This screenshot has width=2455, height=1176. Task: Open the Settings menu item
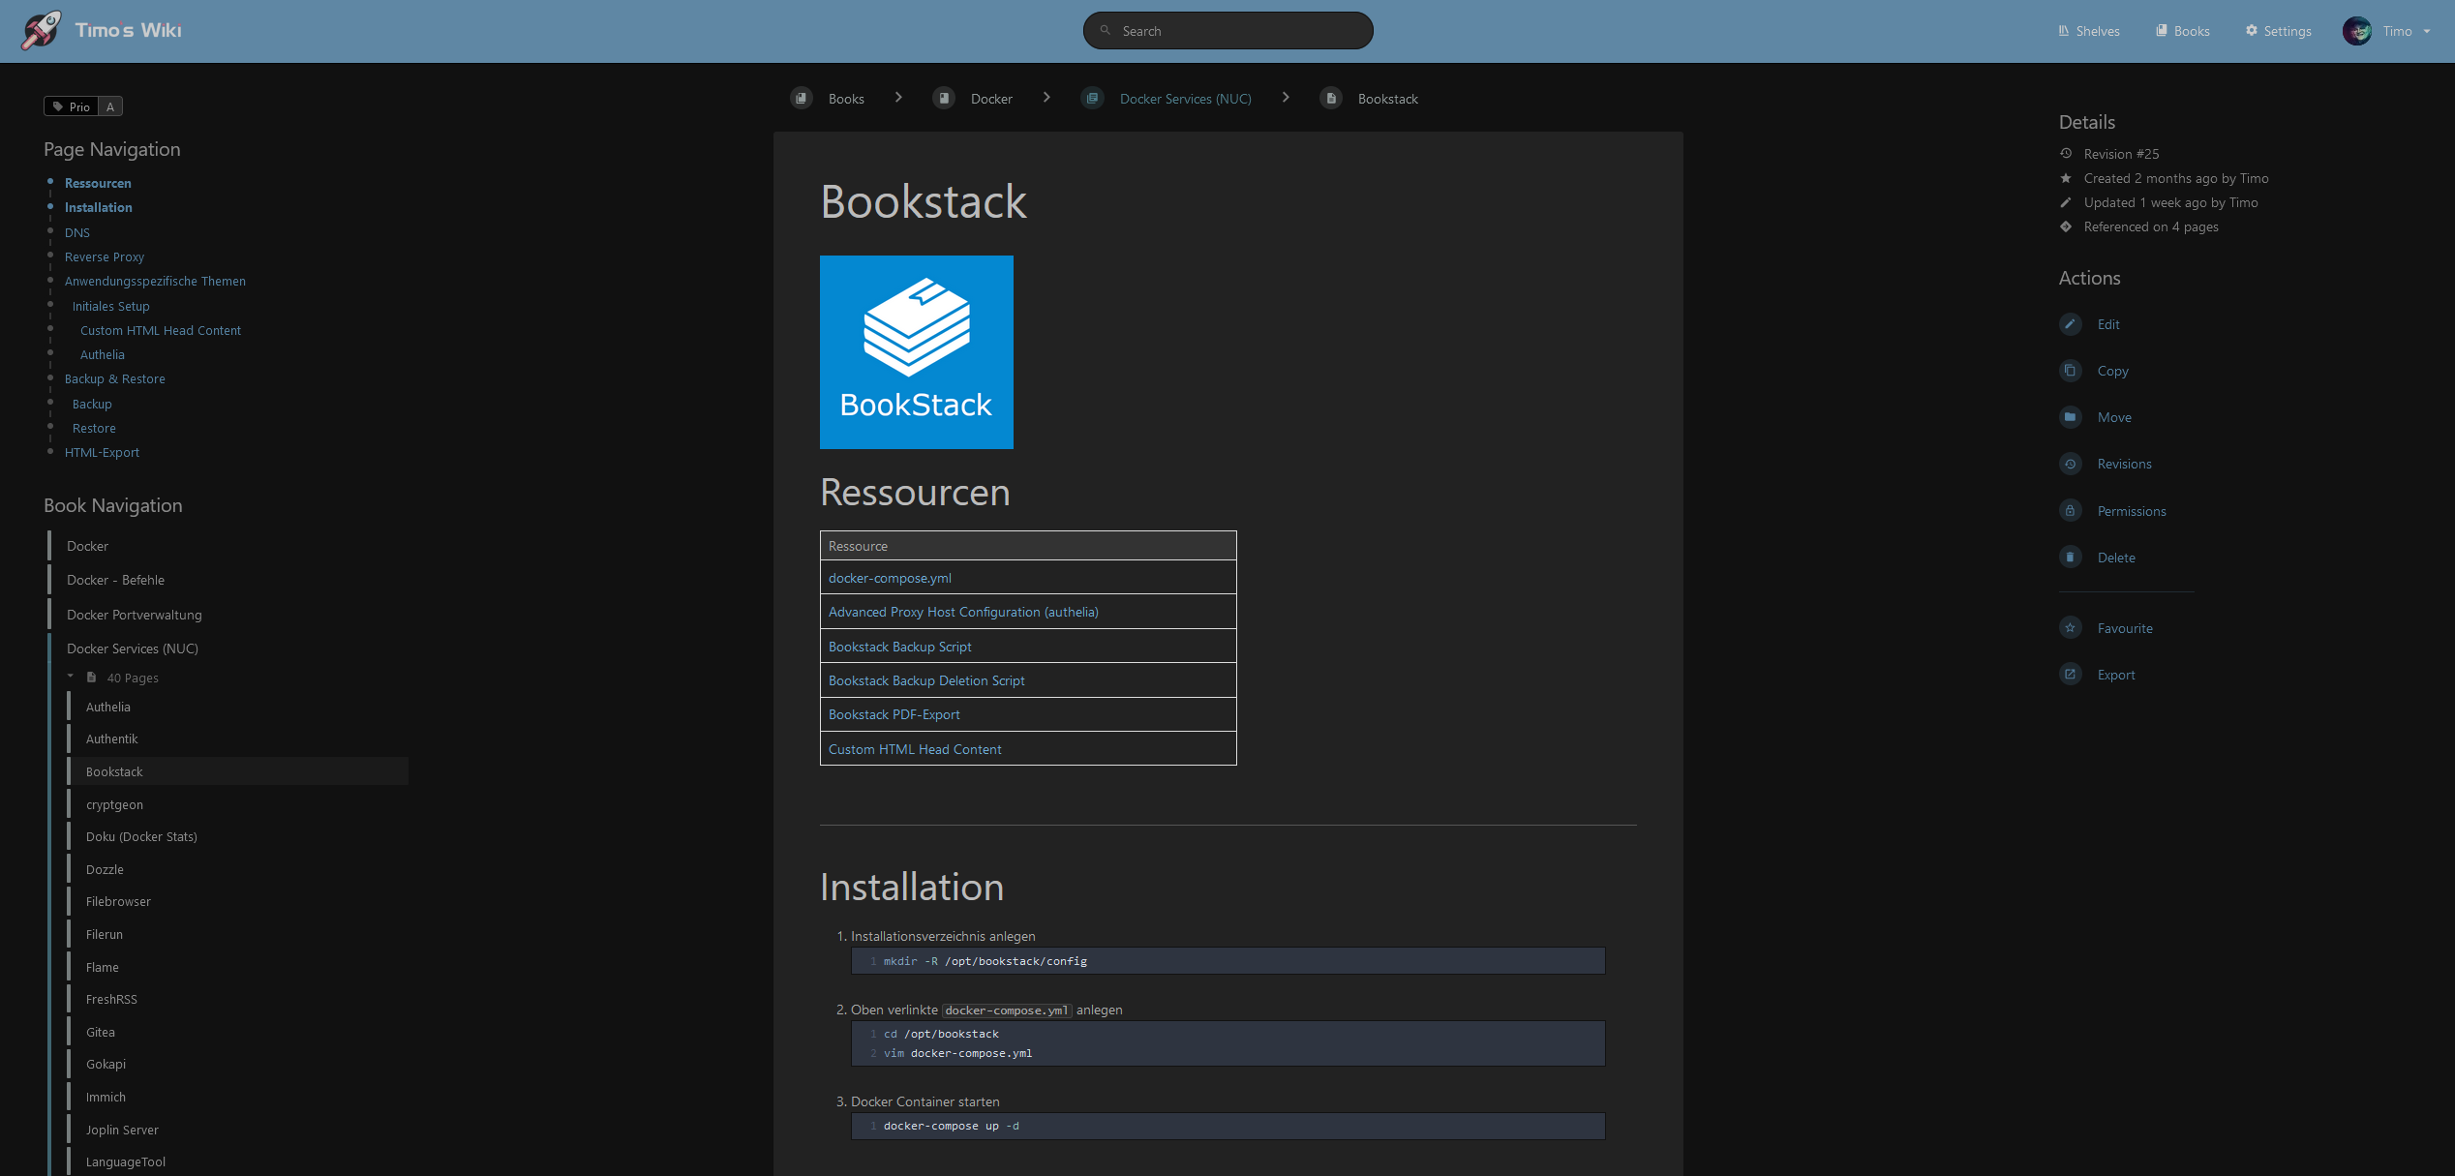[x=2278, y=31]
